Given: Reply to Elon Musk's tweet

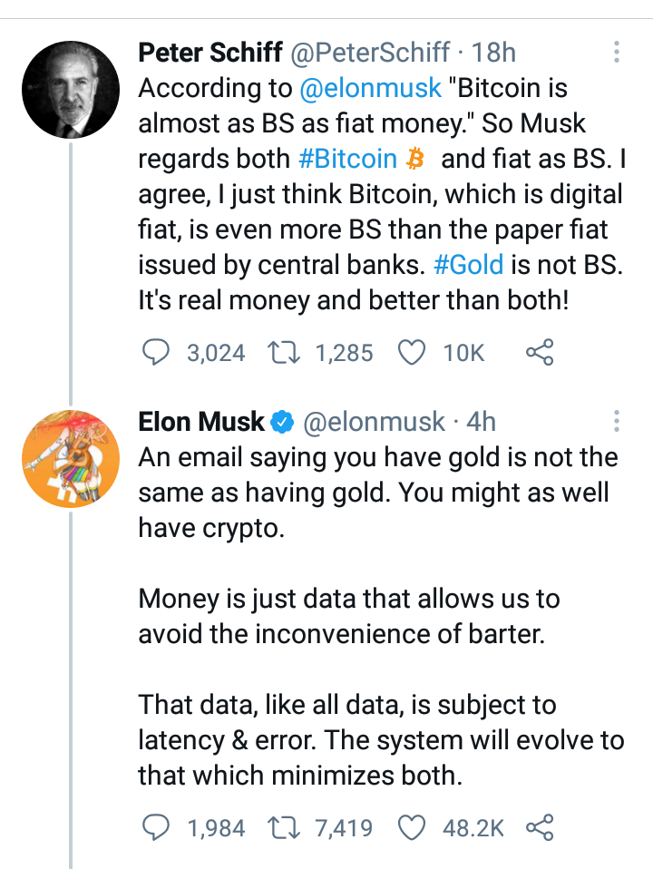Looking at the screenshot, I should pyautogui.click(x=156, y=827).
